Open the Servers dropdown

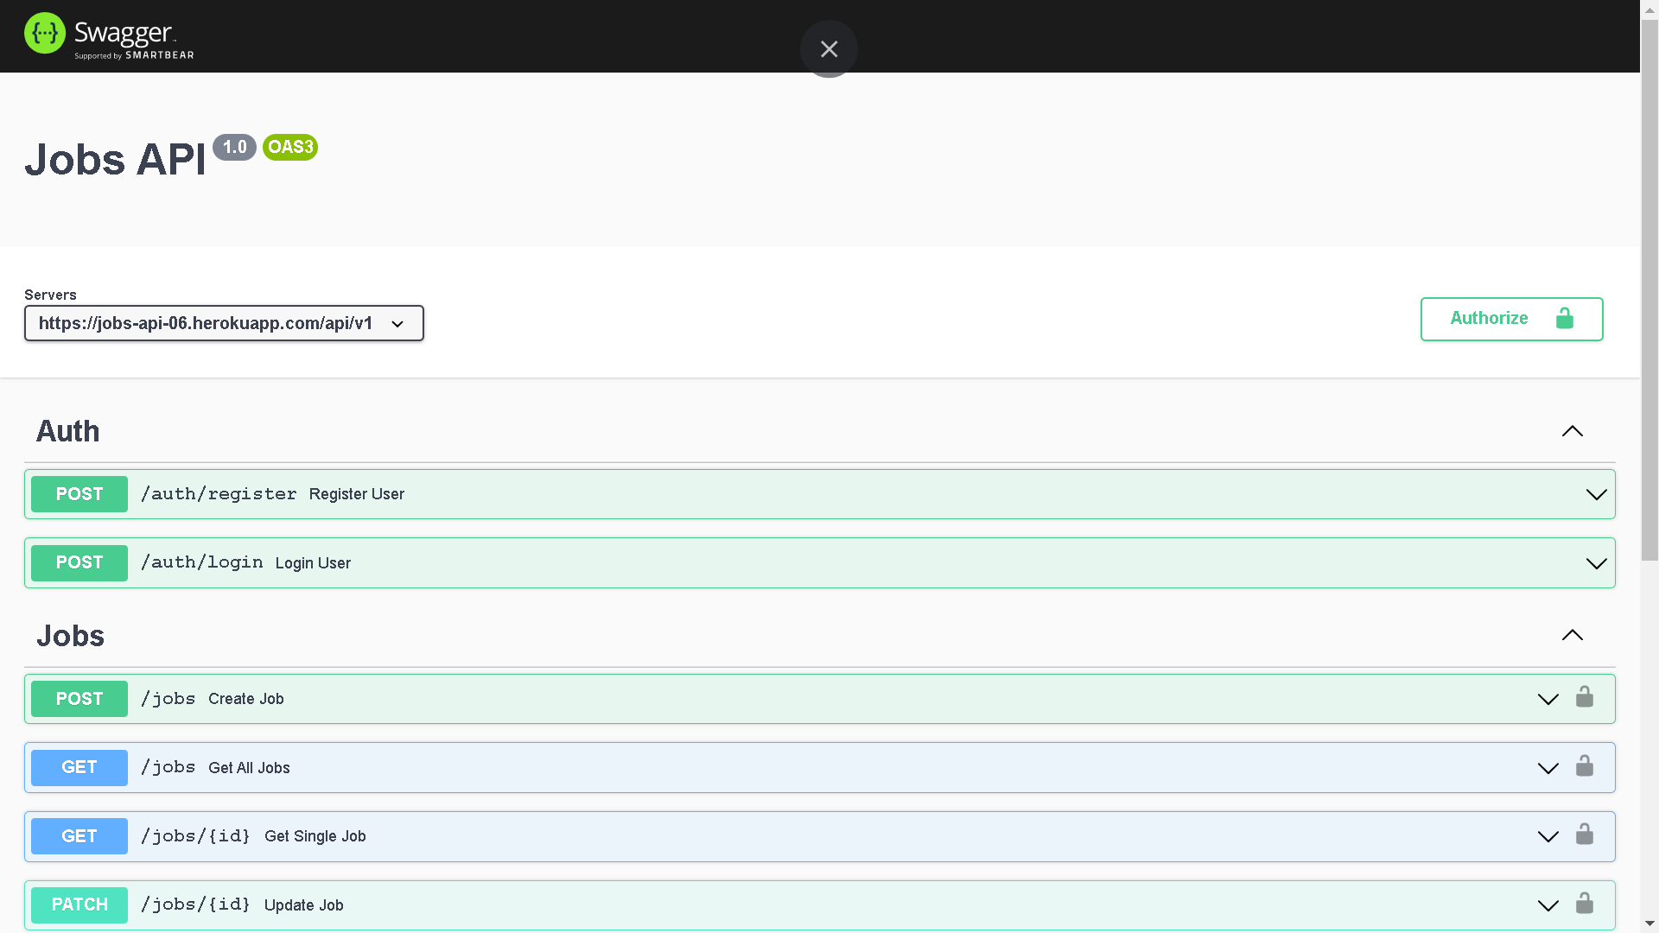pos(224,323)
